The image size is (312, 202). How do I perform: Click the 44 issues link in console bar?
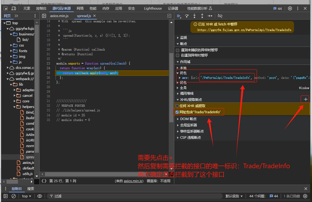coord(274,196)
